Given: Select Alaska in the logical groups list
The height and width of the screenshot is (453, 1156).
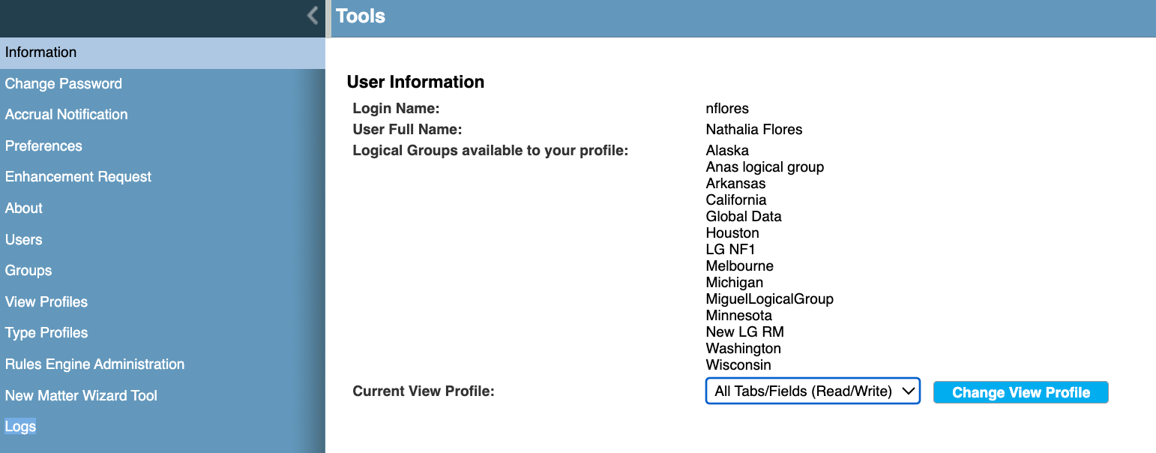Looking at the screenshot, I should (726, 150).
